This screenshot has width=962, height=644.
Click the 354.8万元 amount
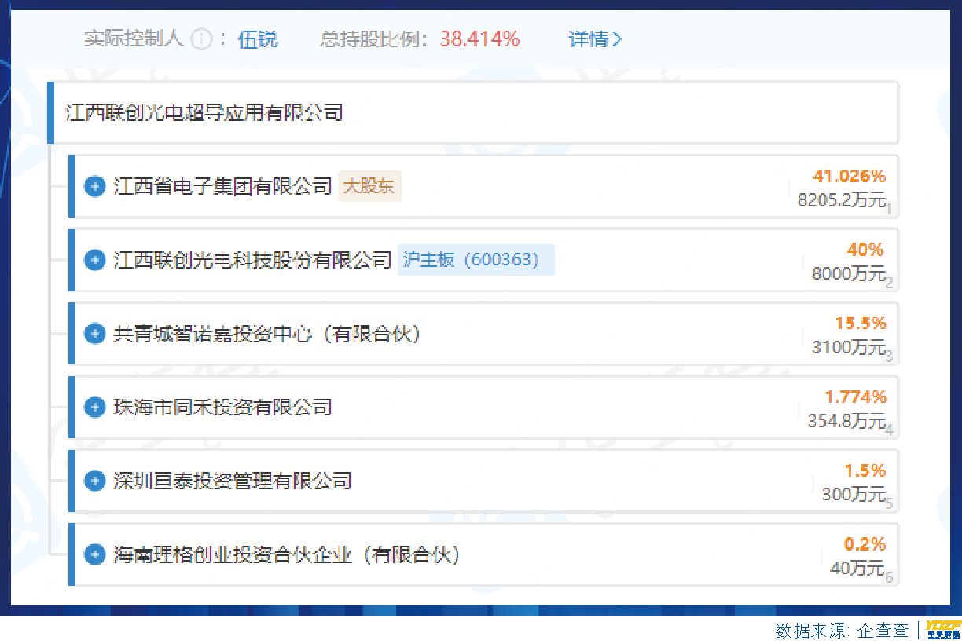pyautogui.click(x=846, y=421)
